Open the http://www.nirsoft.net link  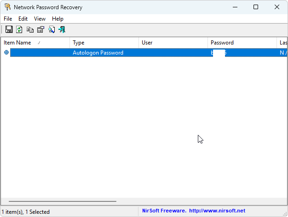pyautogui.click(x=217, y=211)
